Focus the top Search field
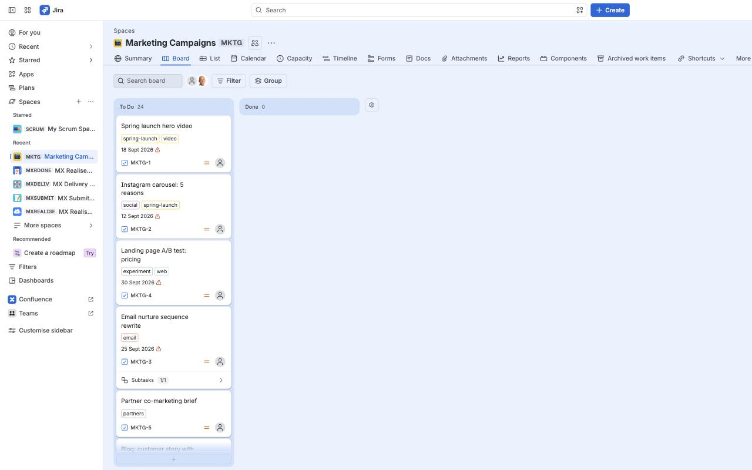 pyautogui.click(x=419, y=10)
